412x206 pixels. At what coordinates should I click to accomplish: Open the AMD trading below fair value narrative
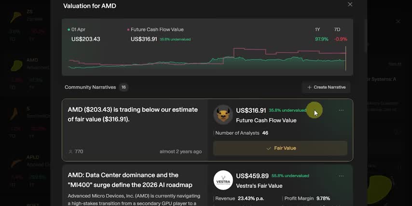[x=133, y=114]
